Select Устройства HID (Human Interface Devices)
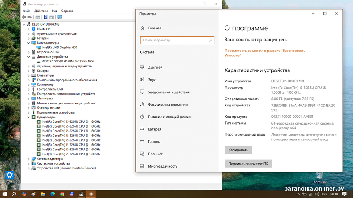This screenshot has width=353, height=198. [x=66, y=168]
